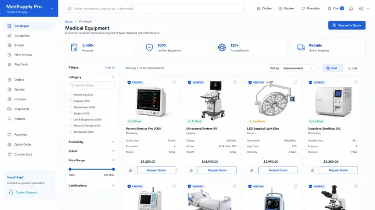Open the account menu chevron
Screen dimensions: 375x210
(368, 9)
